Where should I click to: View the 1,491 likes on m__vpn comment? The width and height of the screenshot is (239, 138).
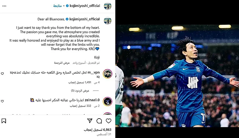point(80,82)
